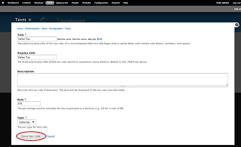Go to the home icon in admin toolbar
The height and width of the screenshot is (147, 241).
[3, 3]
